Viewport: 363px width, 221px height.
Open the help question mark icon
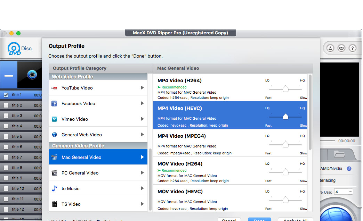coord(352,48)
